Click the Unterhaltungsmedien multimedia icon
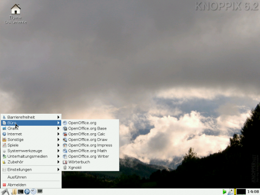This screenshot has height=195, width=260. [x=4, y=157]
